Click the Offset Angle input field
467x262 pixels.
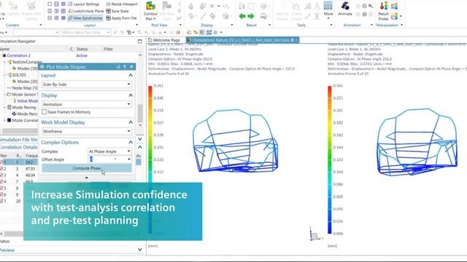point(107,159)
